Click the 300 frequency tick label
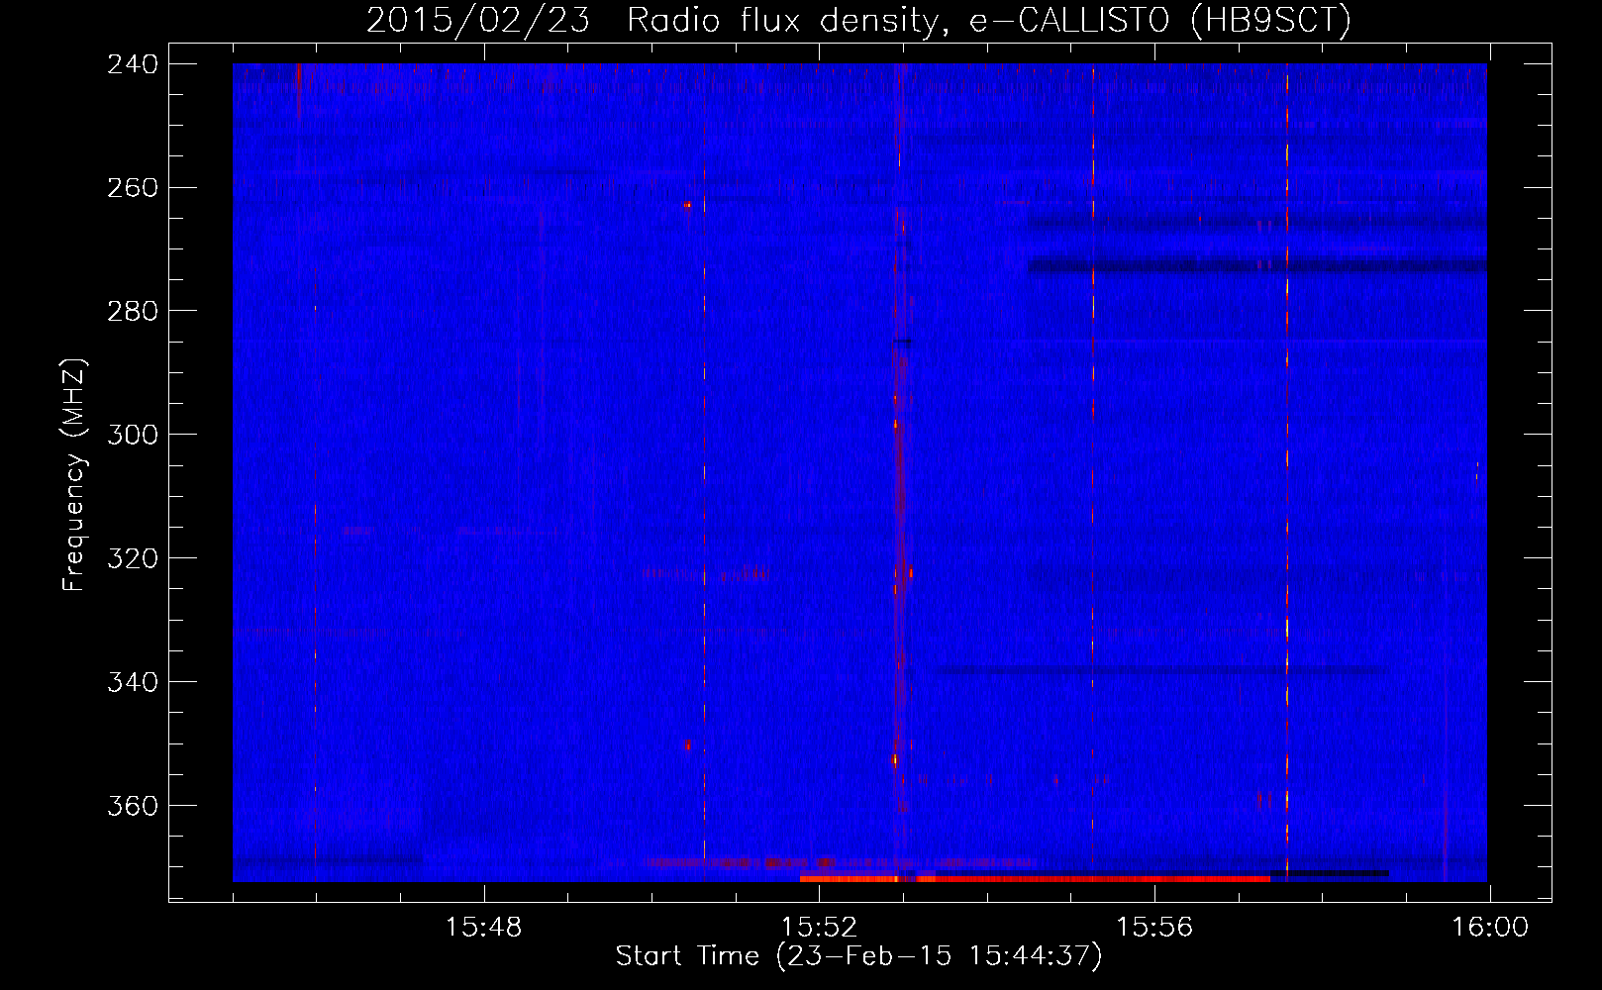 tap(132, 436)
